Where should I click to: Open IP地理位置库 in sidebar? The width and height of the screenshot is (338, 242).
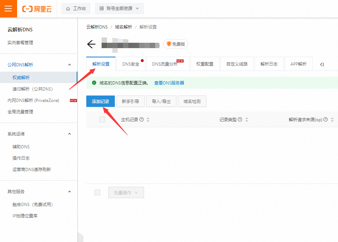25,216
